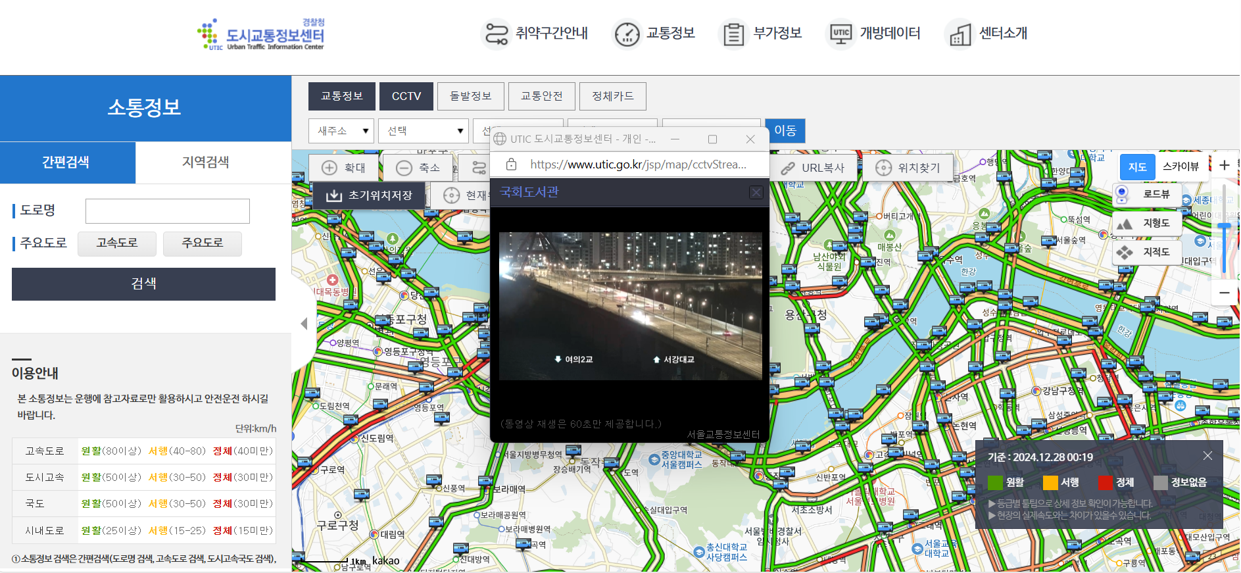Viewport: 1241px width, 573px height.
Task: Click the 축소 zoom-out toolbar button
Action: click(x=418, y=168)
